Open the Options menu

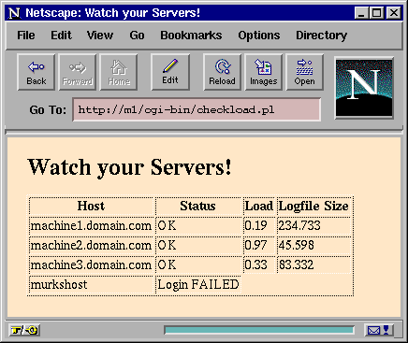point(259,36)
